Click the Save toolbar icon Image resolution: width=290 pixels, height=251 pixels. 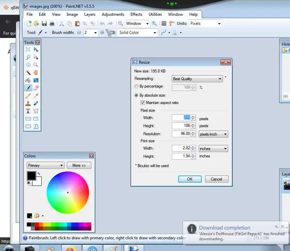(x=44, y=23)
